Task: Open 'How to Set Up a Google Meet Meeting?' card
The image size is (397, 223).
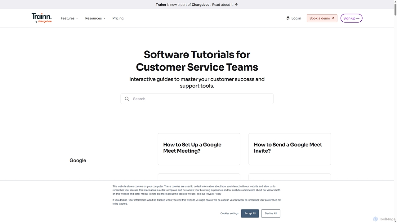Action: point(199,149)
